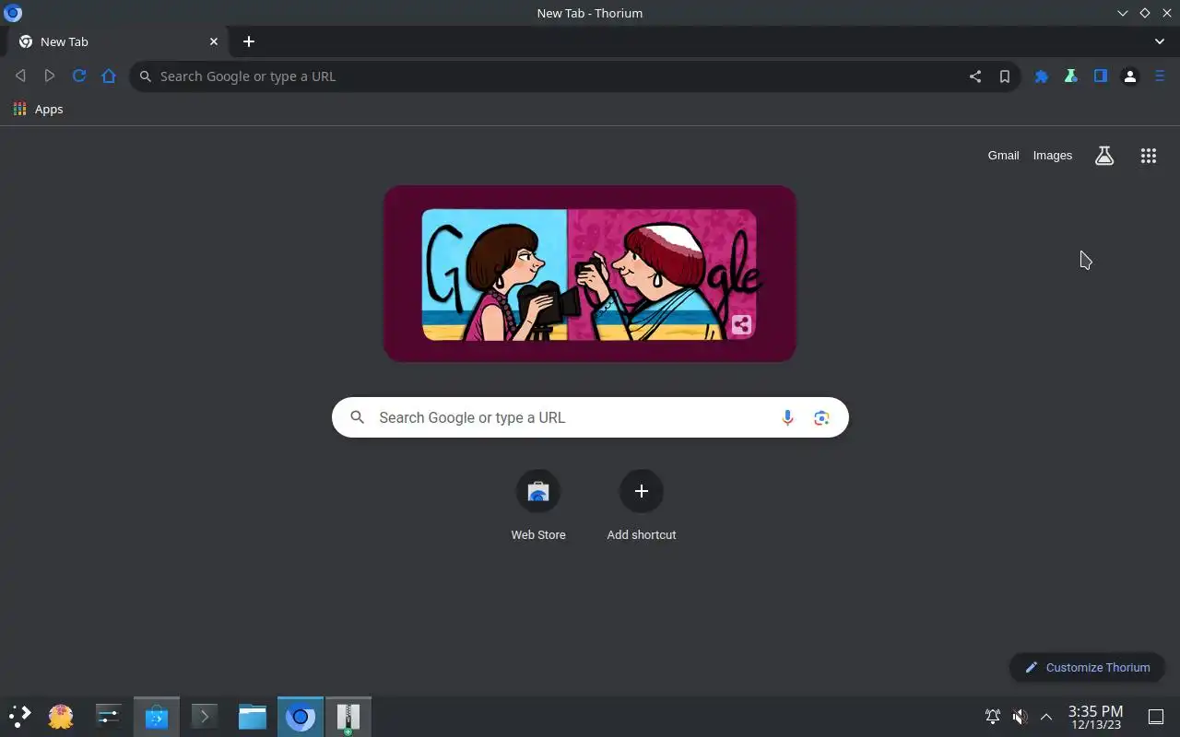This screenshot has height=737, width=1180.
Task: Select the New Tab tab
Action: tap(118, 41)
